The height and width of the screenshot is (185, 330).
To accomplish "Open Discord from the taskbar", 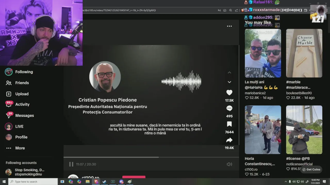I will tap(121, 182).
